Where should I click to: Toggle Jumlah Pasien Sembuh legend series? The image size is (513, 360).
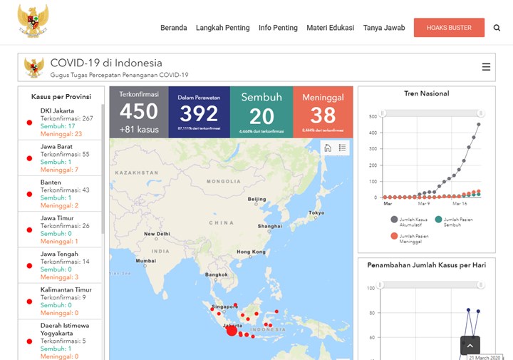[x=454, y=222]
